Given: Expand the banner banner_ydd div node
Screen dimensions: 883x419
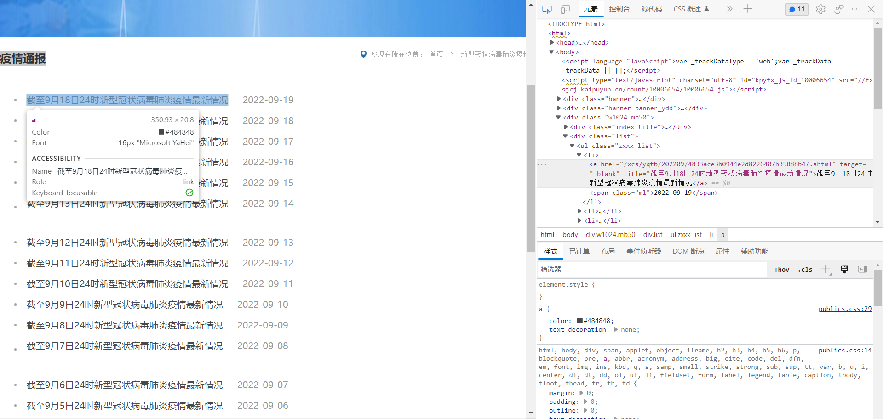Looking at the screenshot, I should (x=559, y=108).
